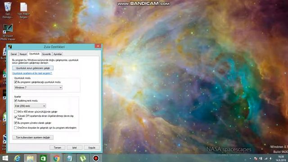Launch 3D Vision Photo Viewer shortcut

point(8,32)
